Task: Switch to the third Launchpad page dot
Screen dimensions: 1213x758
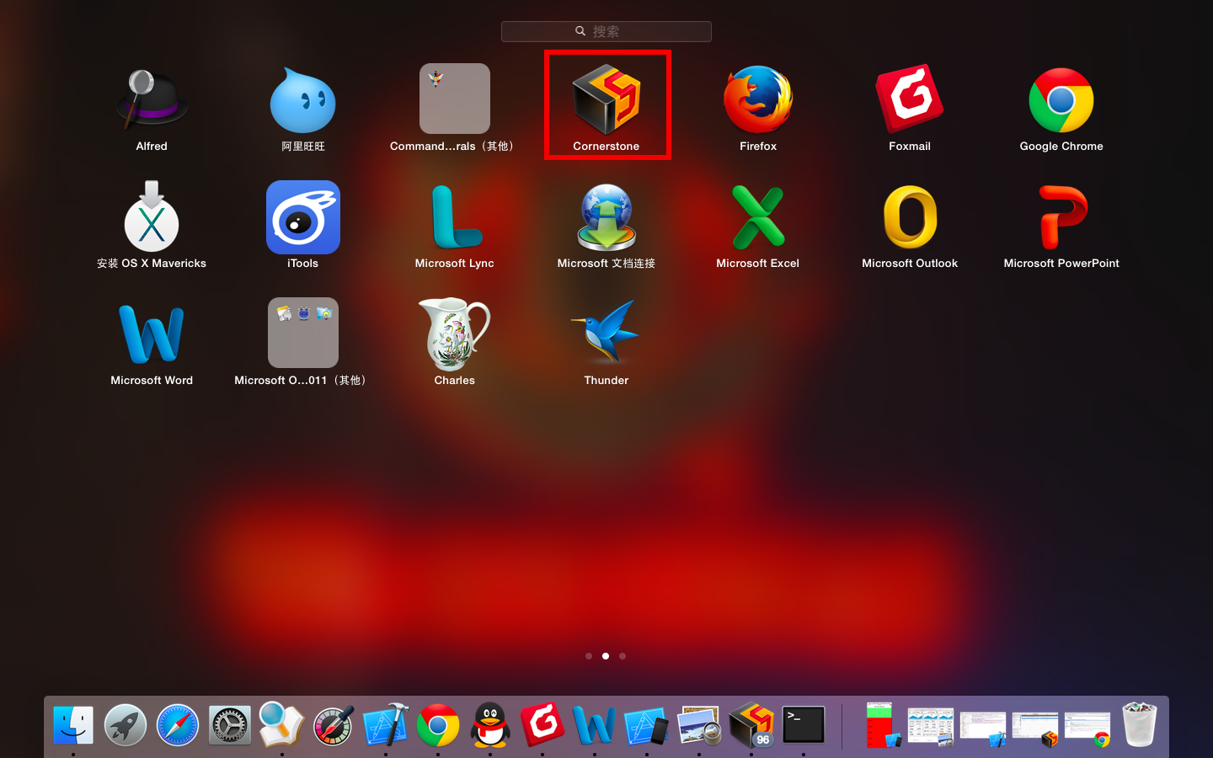Action: pyautogui.click(x=623, y=656)
